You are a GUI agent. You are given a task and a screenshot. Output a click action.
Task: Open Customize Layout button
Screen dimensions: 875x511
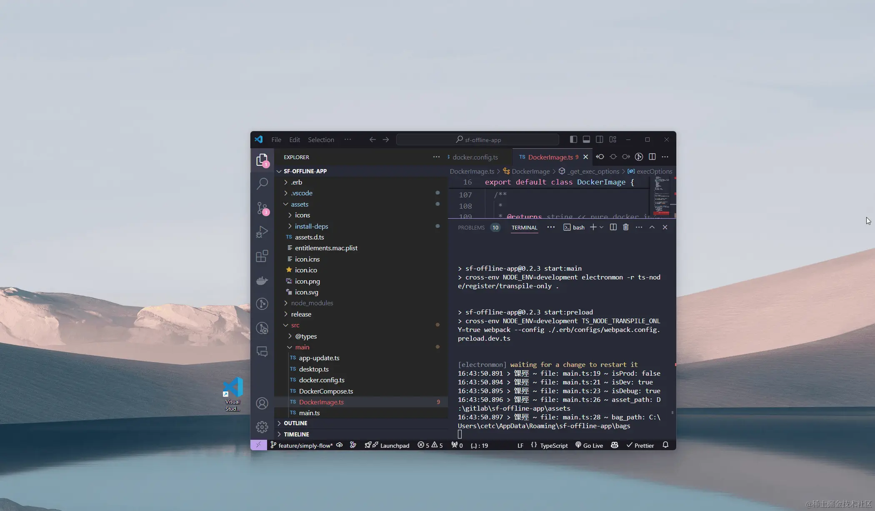point(612,140)
